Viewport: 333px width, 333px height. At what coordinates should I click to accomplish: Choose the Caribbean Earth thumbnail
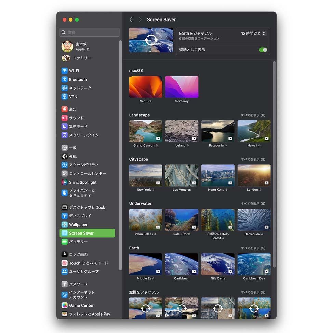[182, 264]
